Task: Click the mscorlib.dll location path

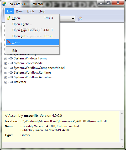Action: (x=64, y=121)
